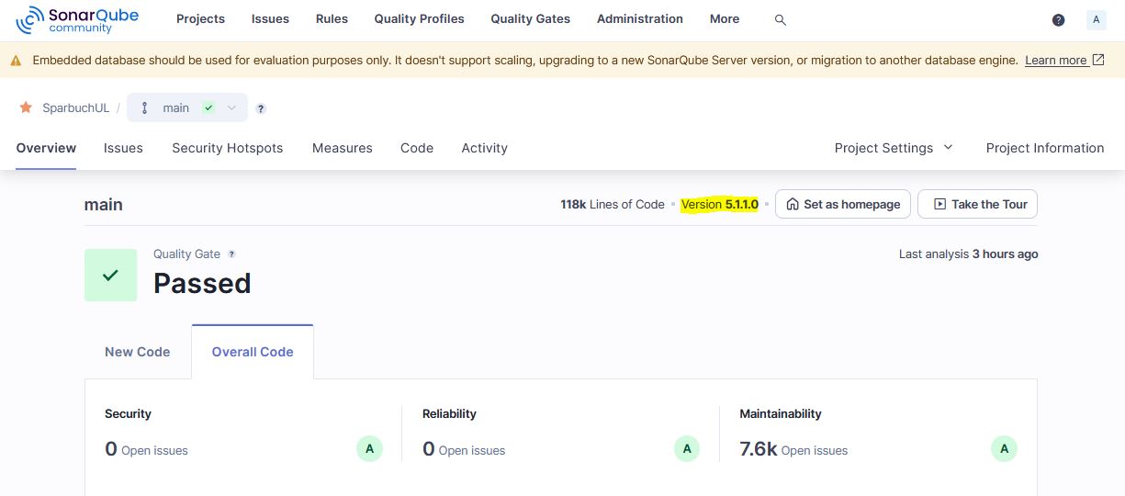Open the user account avatar A
The height and width of the screenshot is (496, 1125).
[1096, 19]
